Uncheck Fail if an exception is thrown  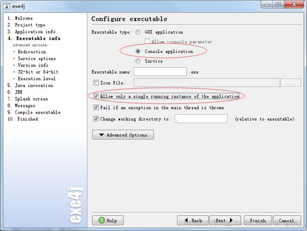click(x=96, y=107)
